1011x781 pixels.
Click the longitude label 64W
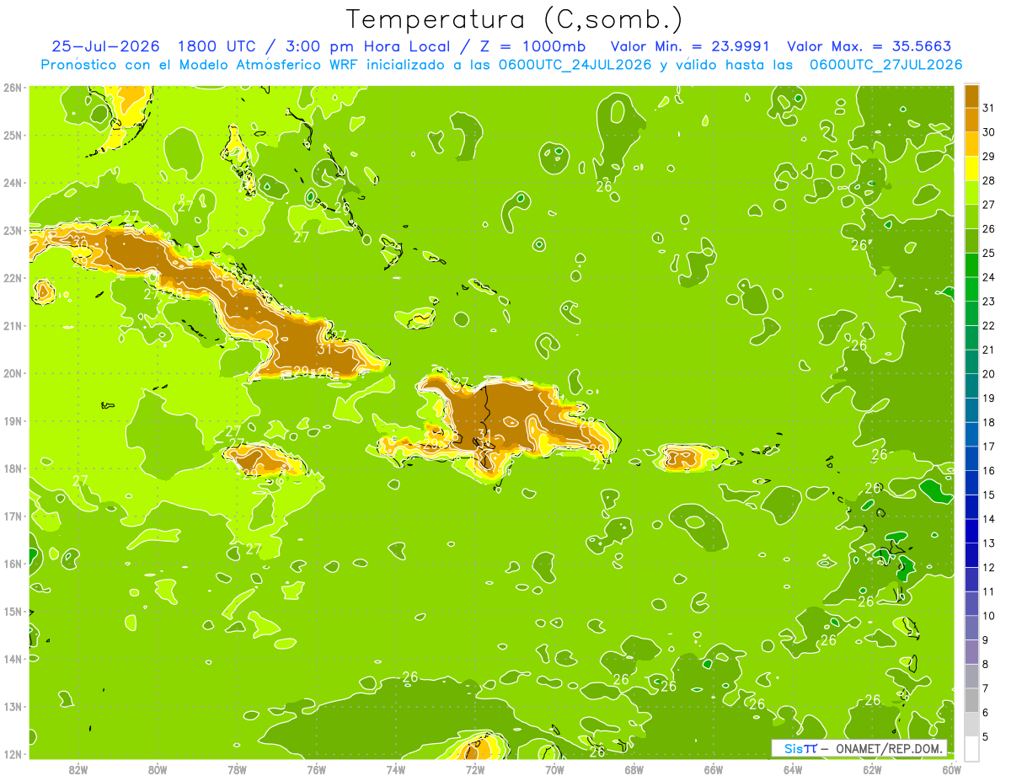793,769
